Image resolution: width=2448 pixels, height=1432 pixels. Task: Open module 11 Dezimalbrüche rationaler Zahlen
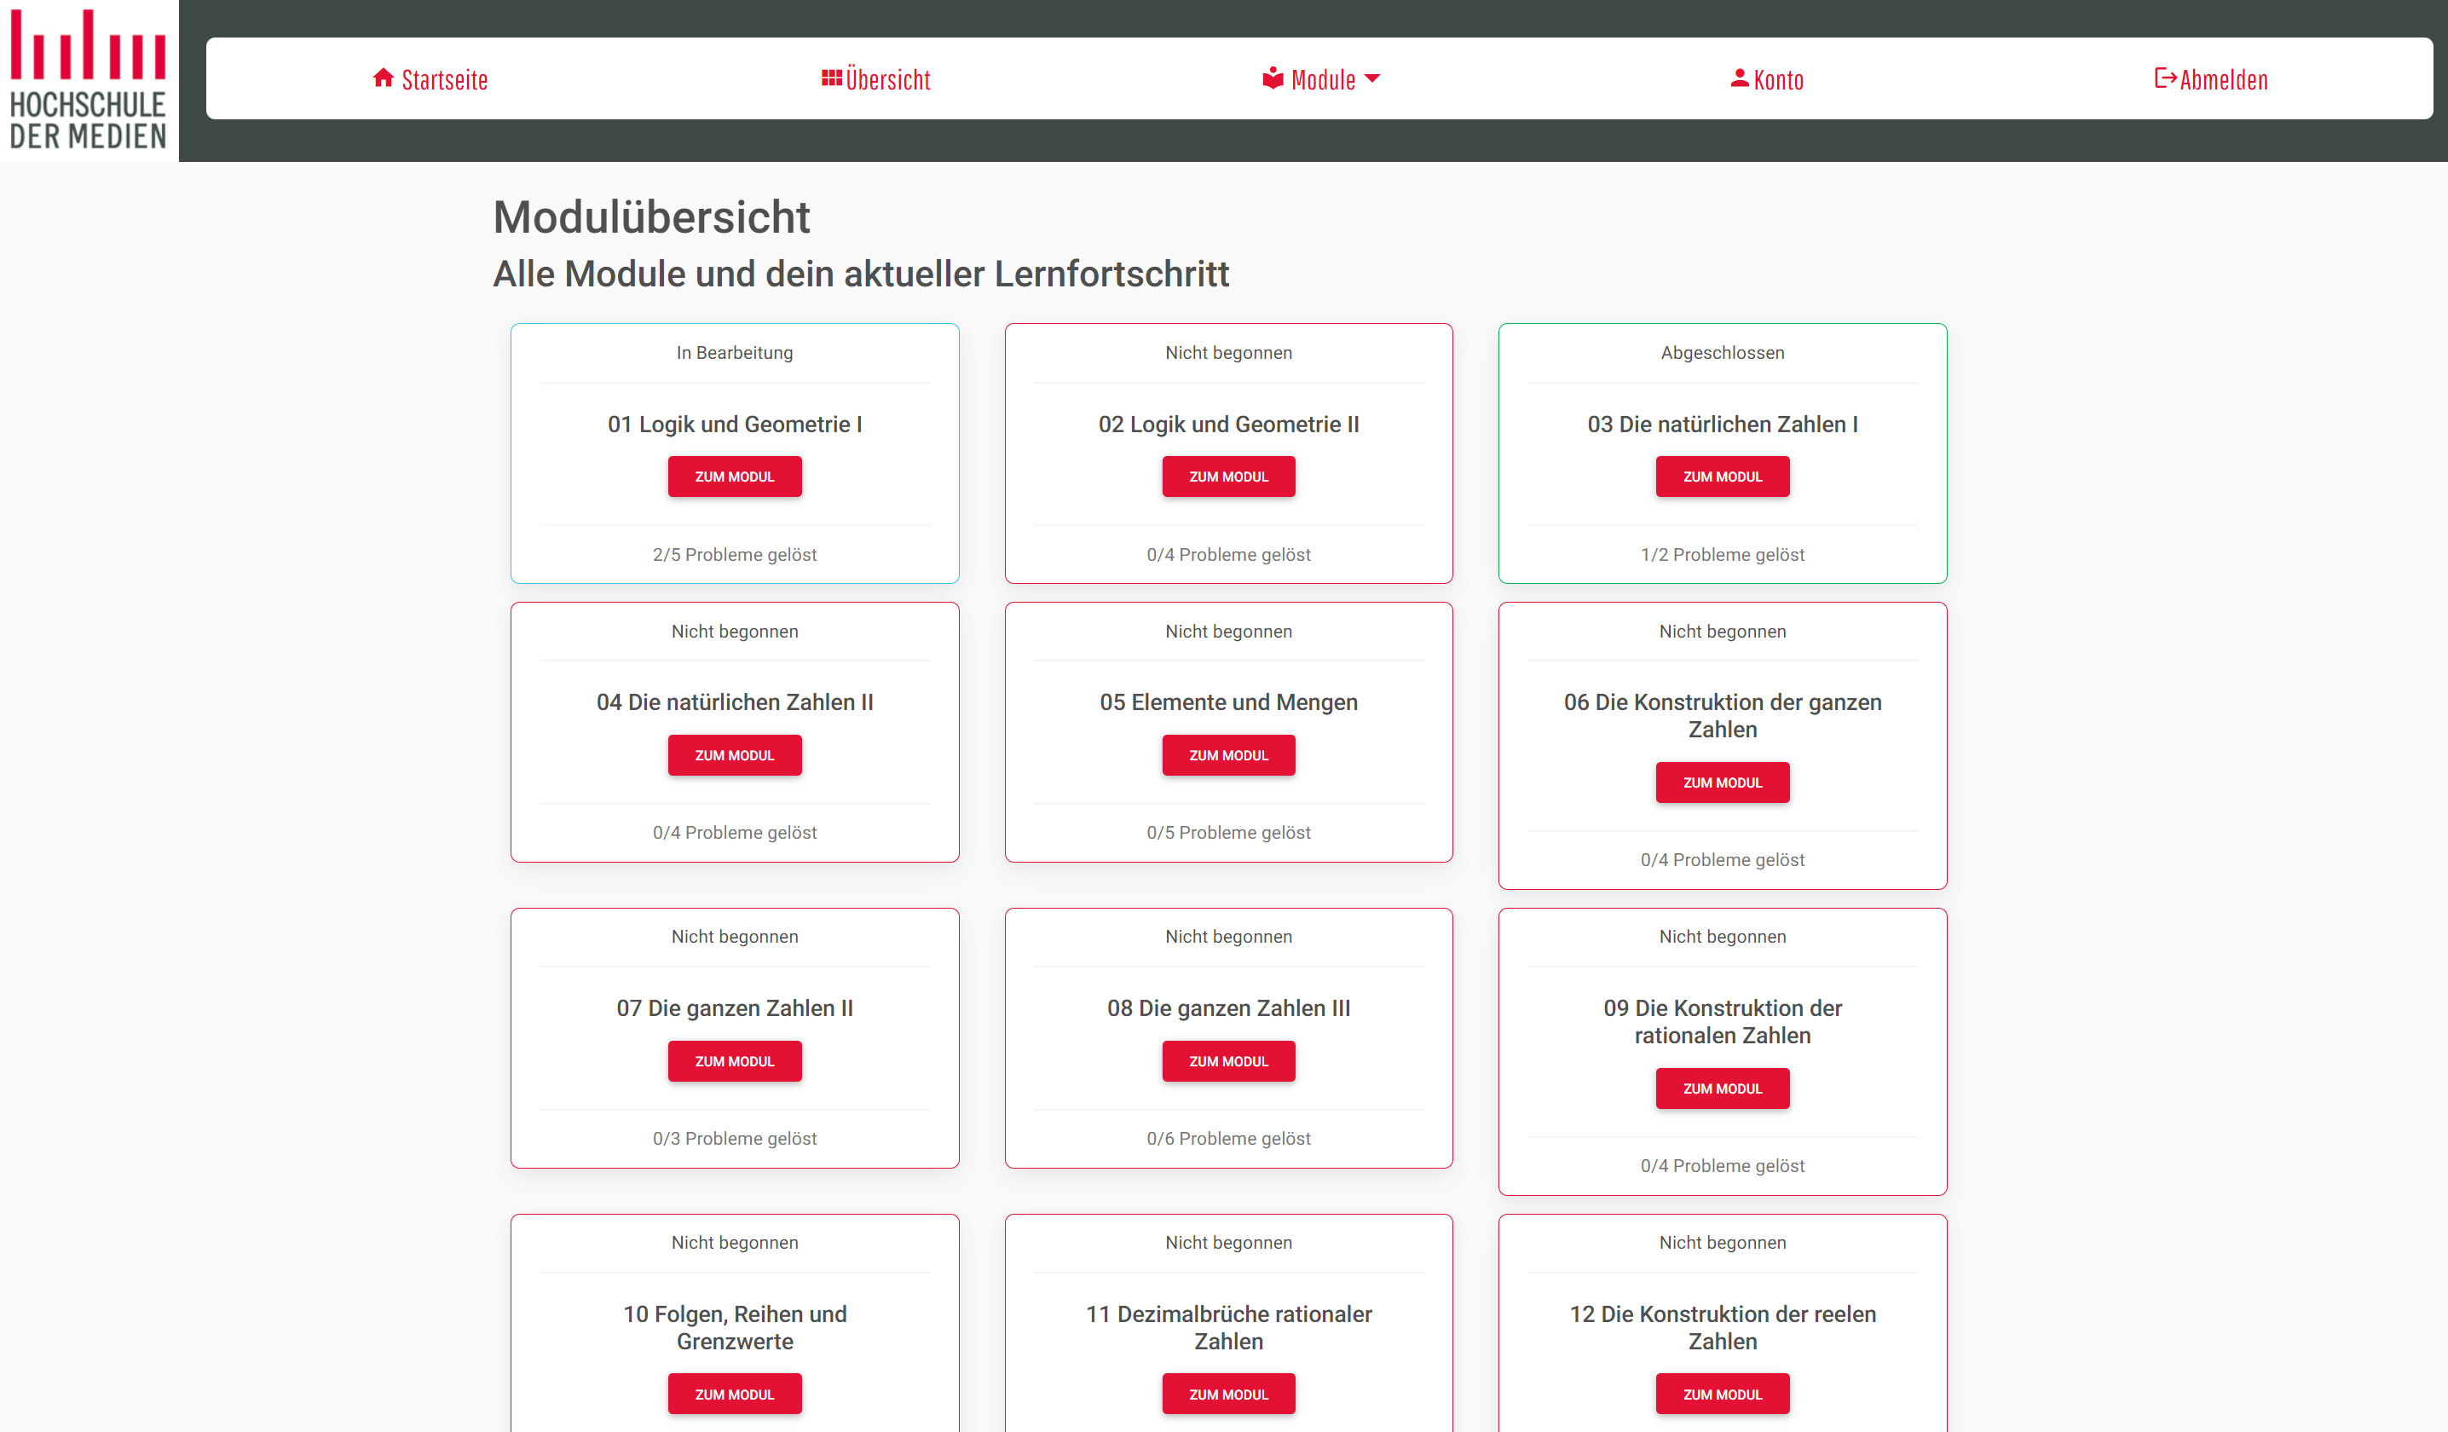1229,1394
